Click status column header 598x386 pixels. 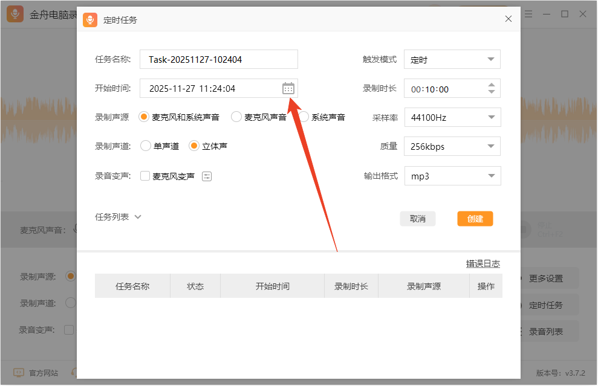tap(195, 286)
